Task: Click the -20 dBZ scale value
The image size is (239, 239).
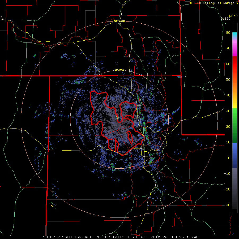Action: pyautogui.click(x=227, y=189)
